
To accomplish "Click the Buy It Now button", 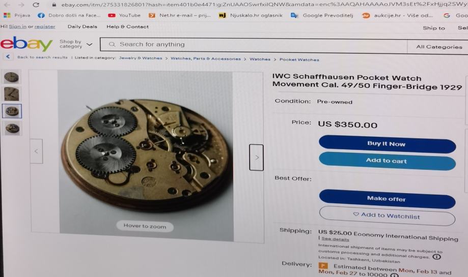I will tap(387, 144).
